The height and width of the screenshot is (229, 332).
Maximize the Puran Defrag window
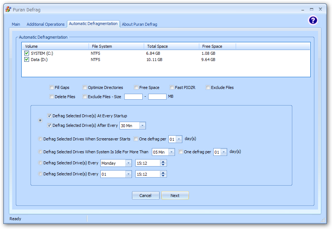[x=311, y=9]
